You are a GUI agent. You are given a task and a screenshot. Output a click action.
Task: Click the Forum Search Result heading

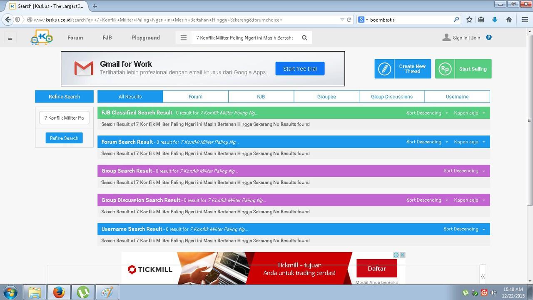pyautogui.click(x=127, y=142)
